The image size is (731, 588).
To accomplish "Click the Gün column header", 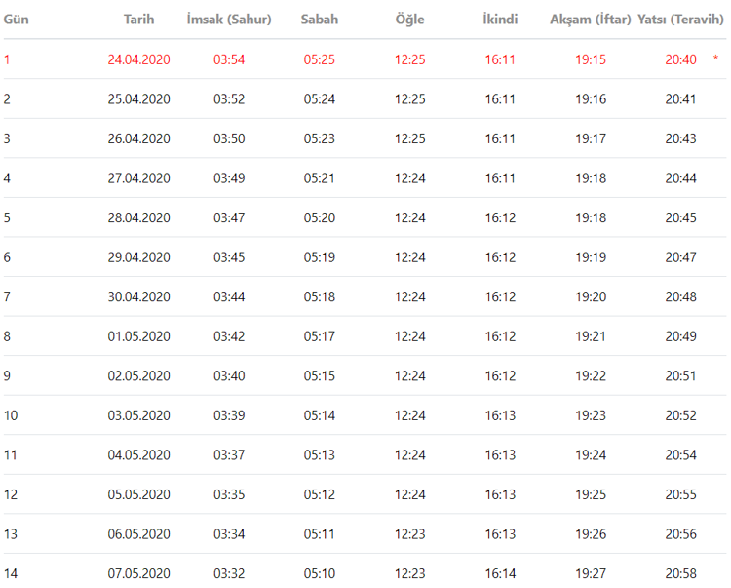I will click(x=15, y=20).
